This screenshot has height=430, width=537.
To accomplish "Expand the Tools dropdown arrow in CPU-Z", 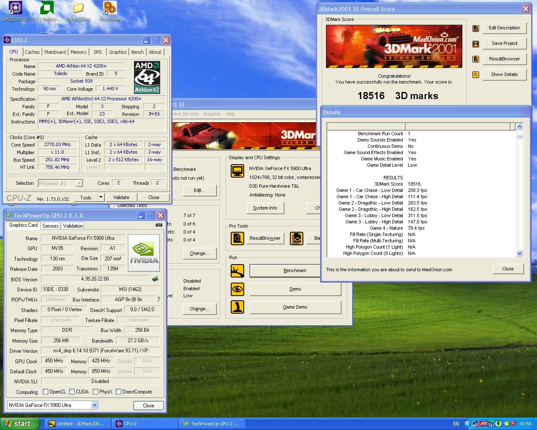I will [x=101, y=197].
